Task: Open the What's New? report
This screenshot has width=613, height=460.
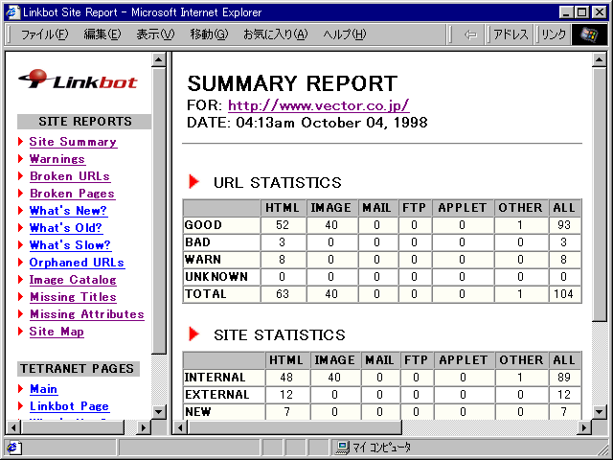Action: point(68,211)
